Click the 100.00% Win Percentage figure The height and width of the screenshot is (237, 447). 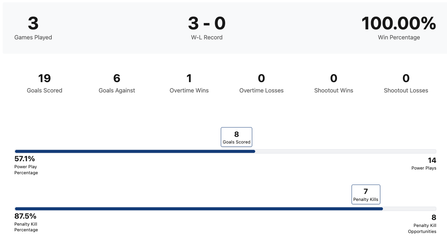pos(399,24)
